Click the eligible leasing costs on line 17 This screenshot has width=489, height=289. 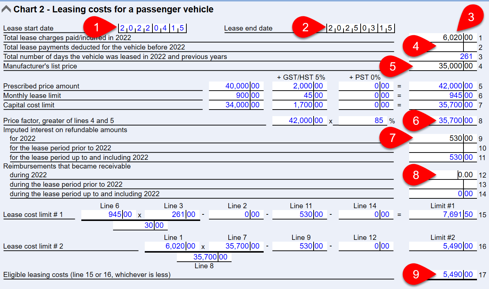[x=443, y=275]
